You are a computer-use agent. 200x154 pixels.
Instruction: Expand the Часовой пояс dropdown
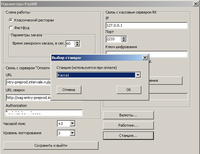pos(72,124)
